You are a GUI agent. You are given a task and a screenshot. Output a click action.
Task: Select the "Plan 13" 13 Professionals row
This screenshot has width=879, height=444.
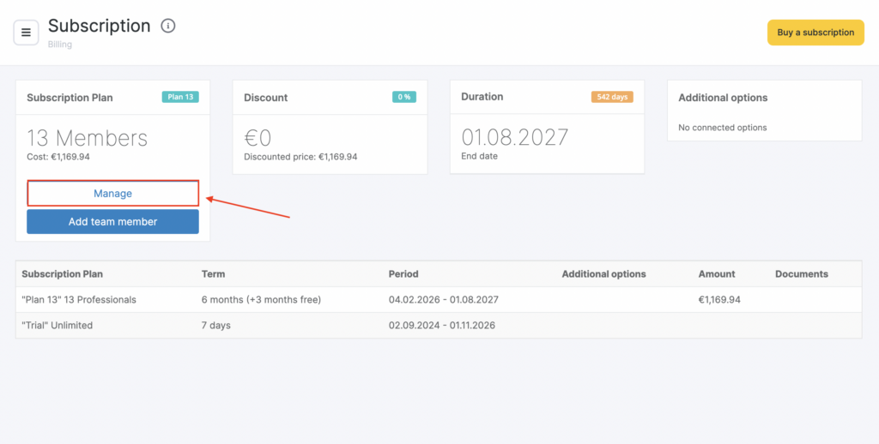click(79, 300)
